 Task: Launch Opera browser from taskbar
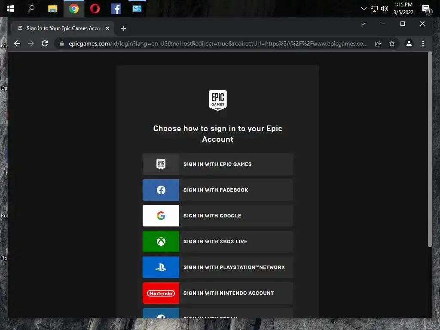(x=95, y=9)
